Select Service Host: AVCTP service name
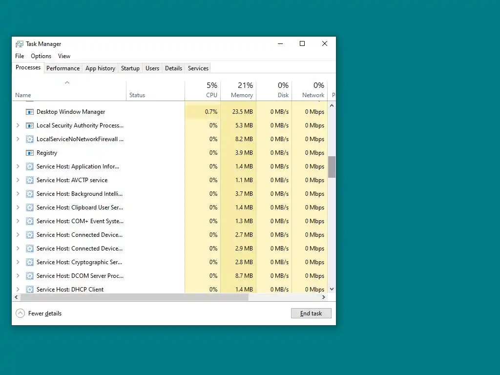Image resolution: width=500 pixels, height=375 pixels. tap(72, 180)
